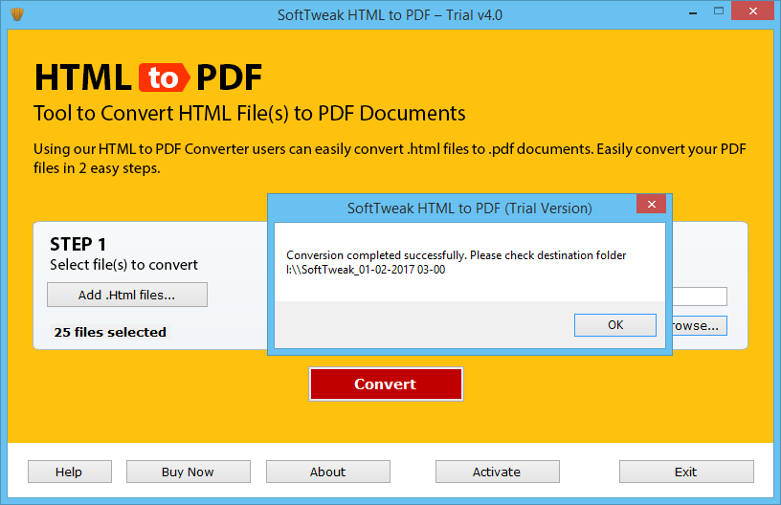This screenshot has height=505, width=781.
Task: Minimize the SoftTweak main window
Action: pyautogui.click(x=693, y=11)
